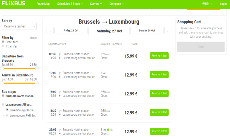The image size is (230, 139).
Task: Check Luxembourg, P+R Bo... bus stop
Action: pyautogui.click(x=7, y=115)
